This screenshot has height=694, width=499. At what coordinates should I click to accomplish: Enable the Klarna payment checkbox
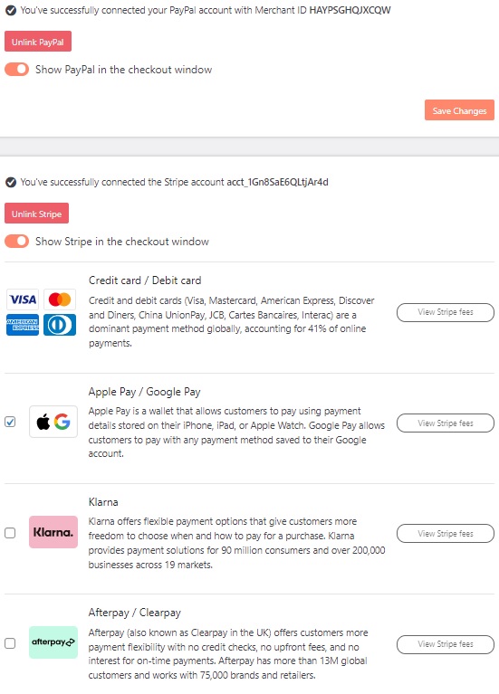tap(10, 532)
